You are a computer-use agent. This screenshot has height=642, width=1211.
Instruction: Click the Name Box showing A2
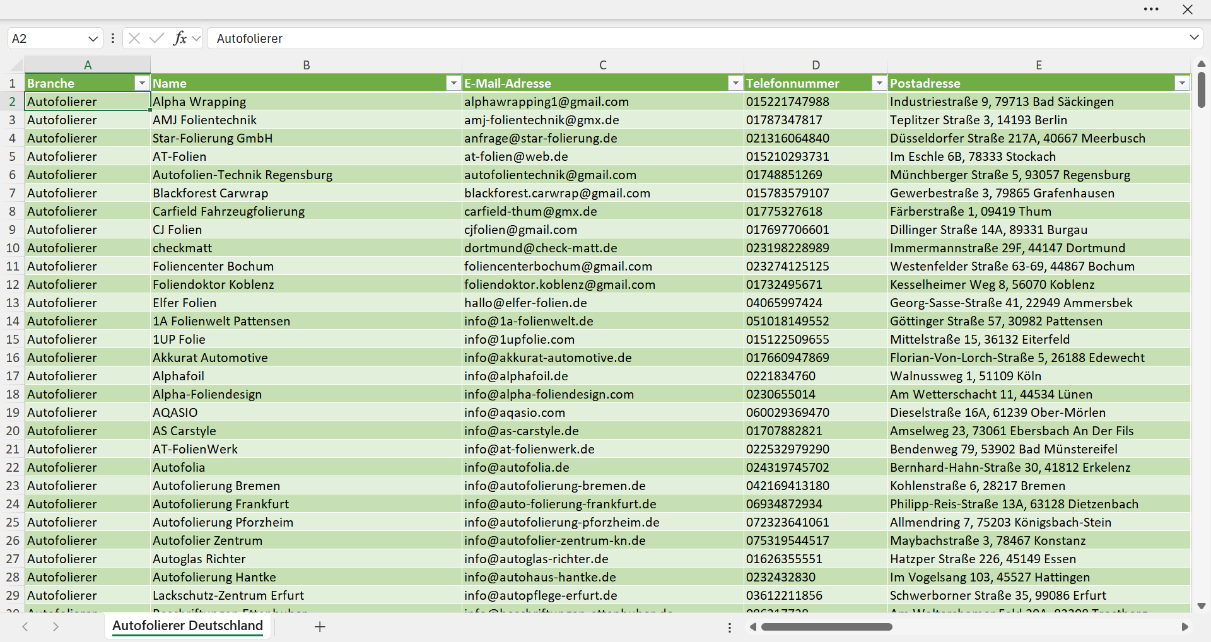coord(47,38)
